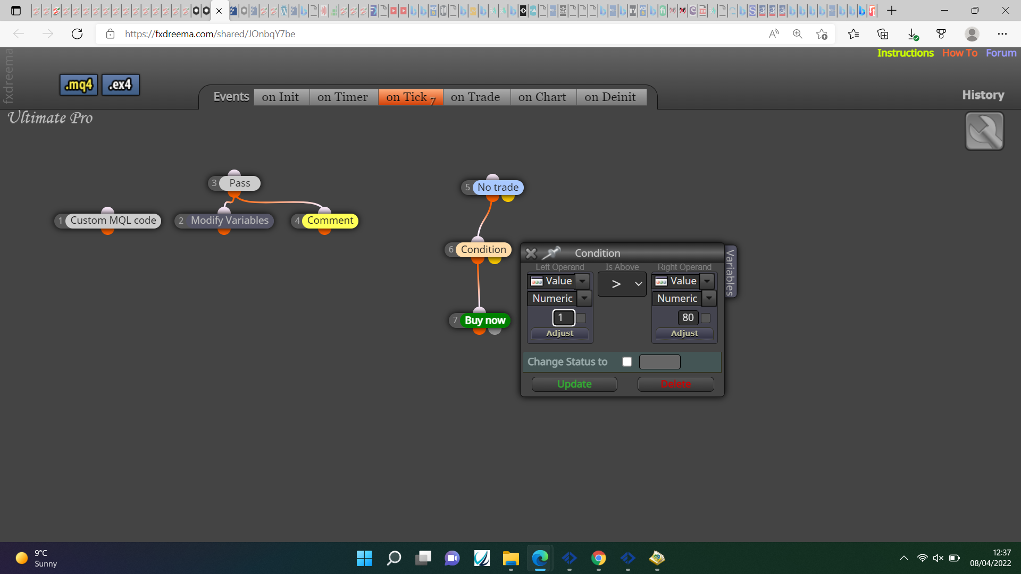The image size is (1021, 574).
Task: Download the .ex4 compiled file
Action: (x=121, y=85)
